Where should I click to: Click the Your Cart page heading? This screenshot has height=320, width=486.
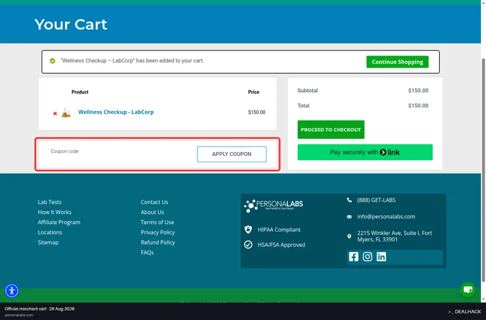tap(71, 25)
